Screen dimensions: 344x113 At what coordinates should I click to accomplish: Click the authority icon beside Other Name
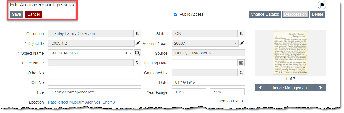tap(137, 63)
